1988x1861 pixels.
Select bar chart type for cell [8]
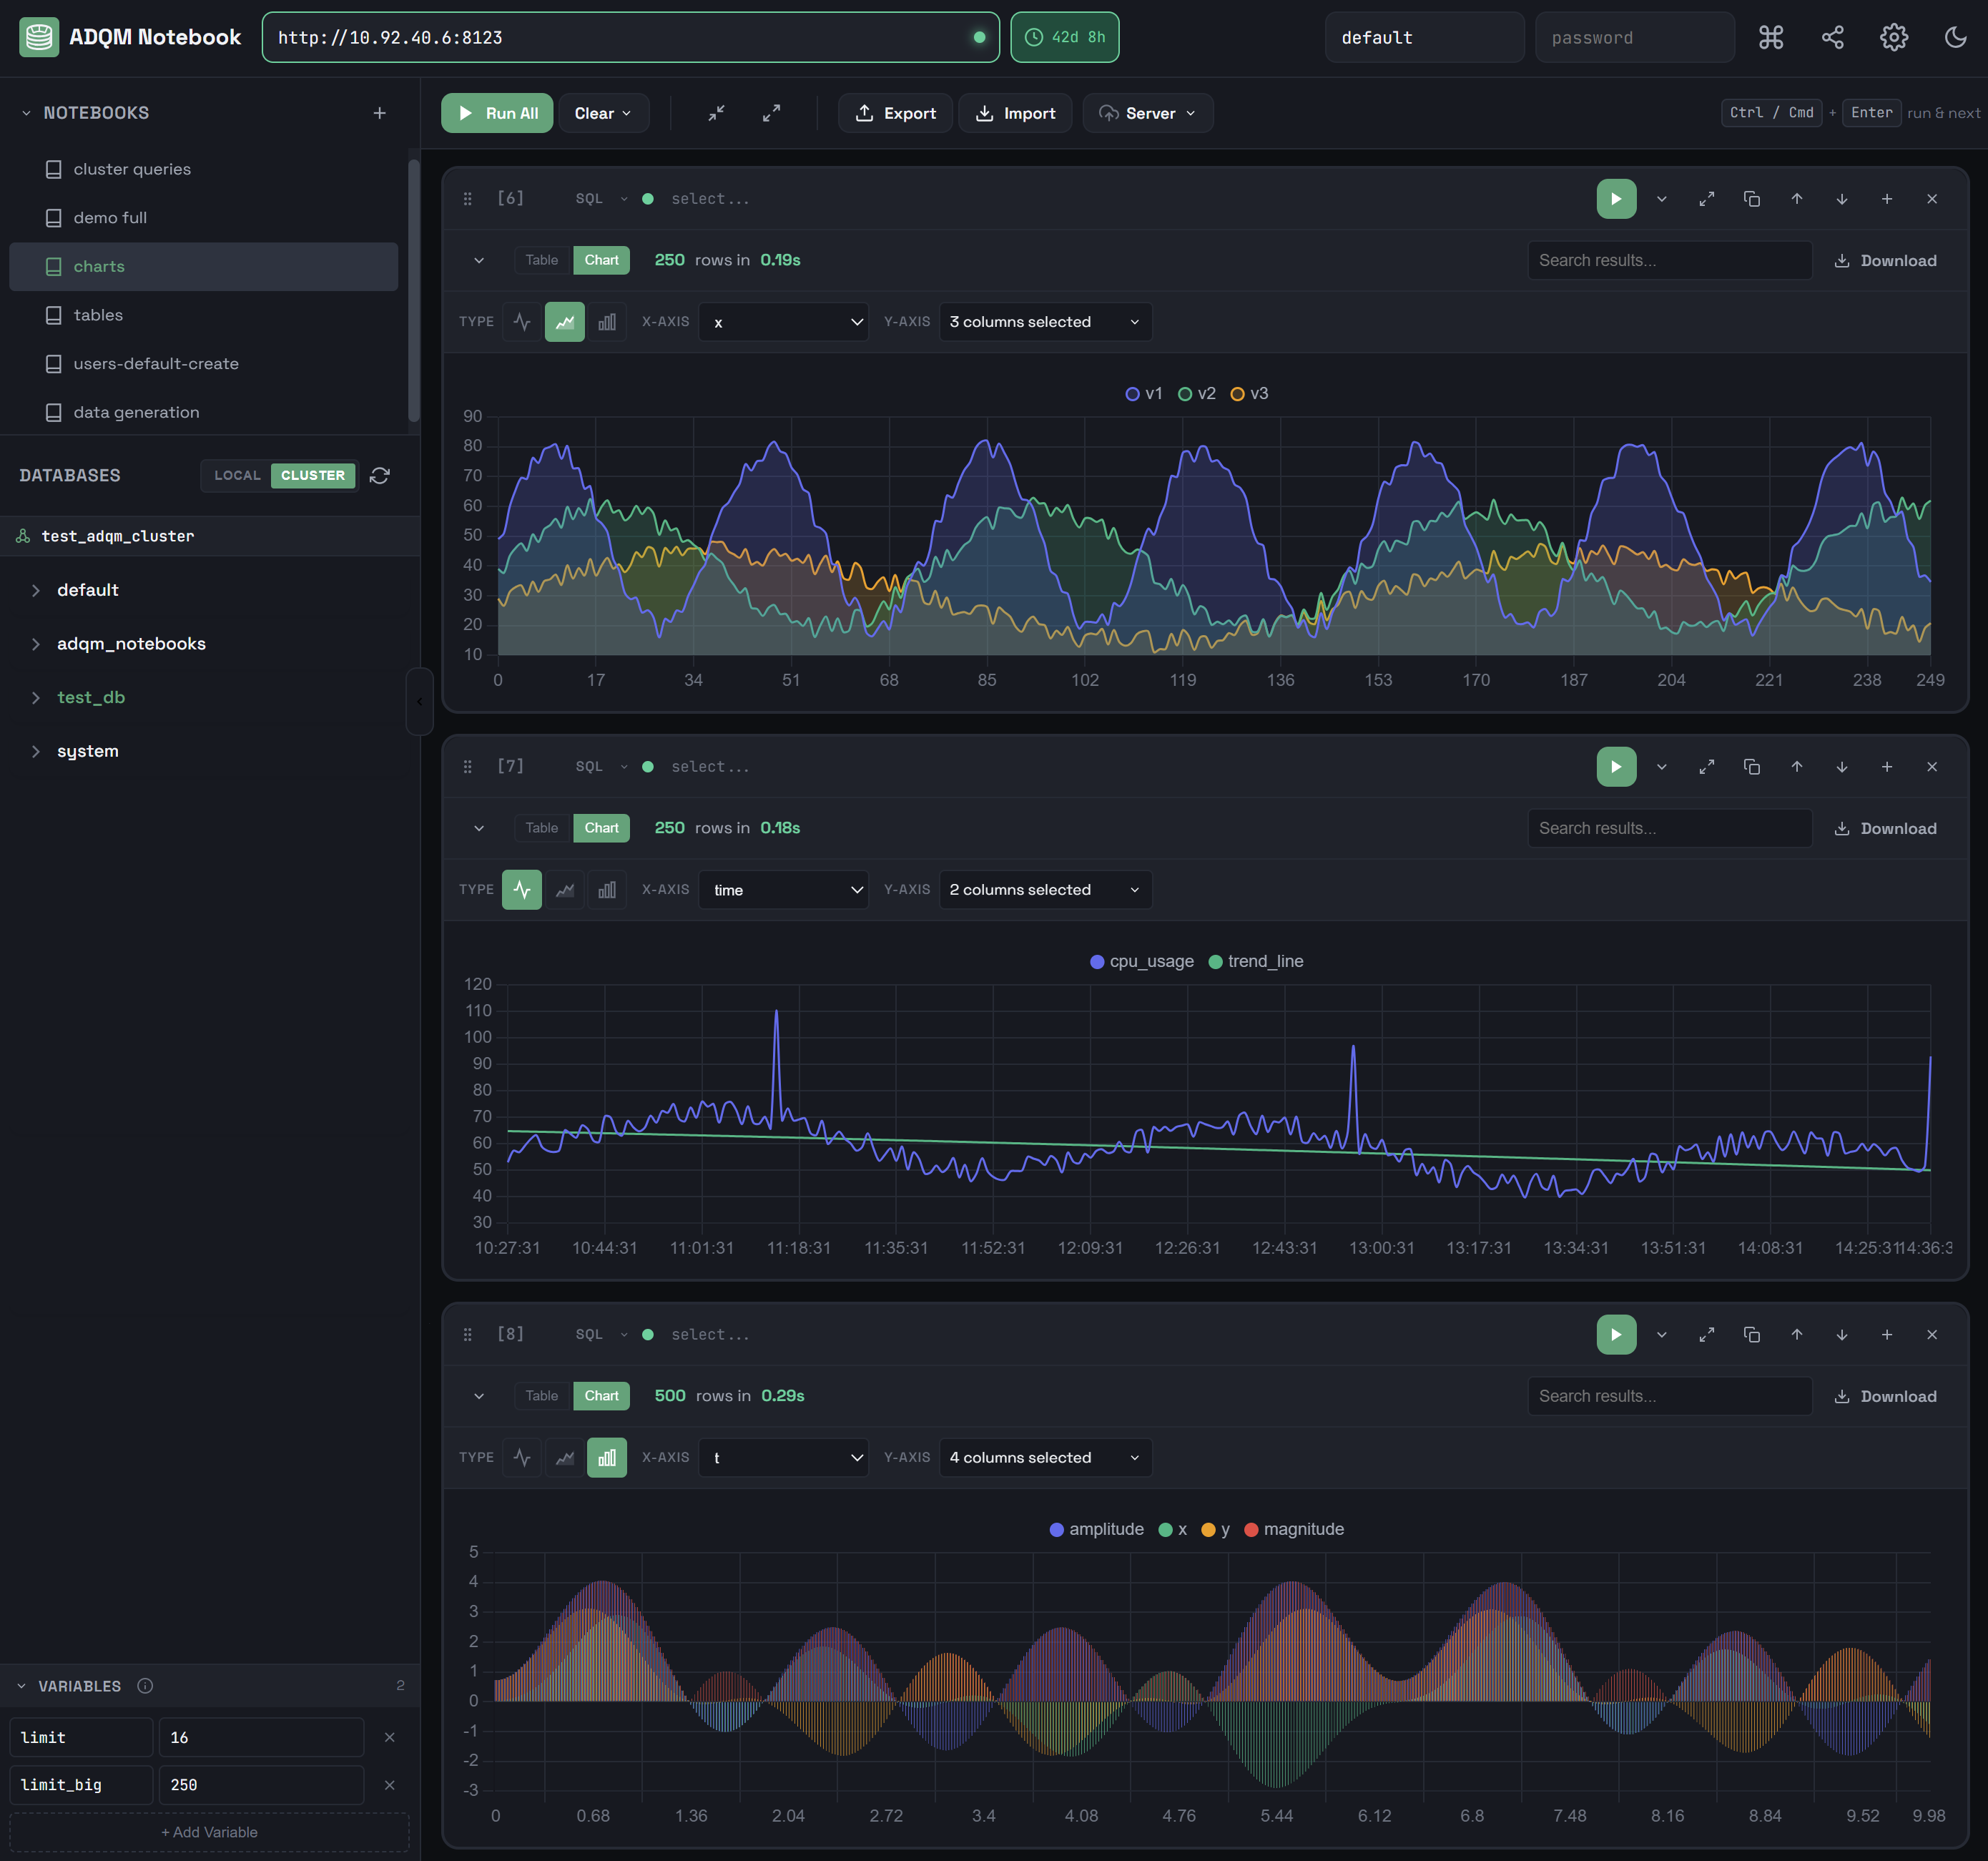click(x=607, y=1457)
